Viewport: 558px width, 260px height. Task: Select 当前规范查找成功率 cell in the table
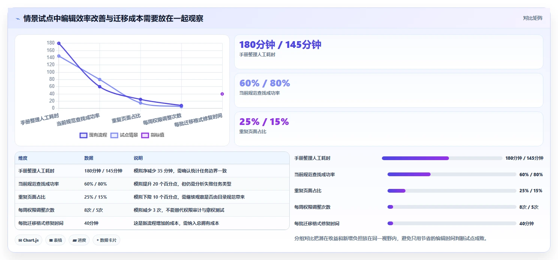(x=39, y=184)
